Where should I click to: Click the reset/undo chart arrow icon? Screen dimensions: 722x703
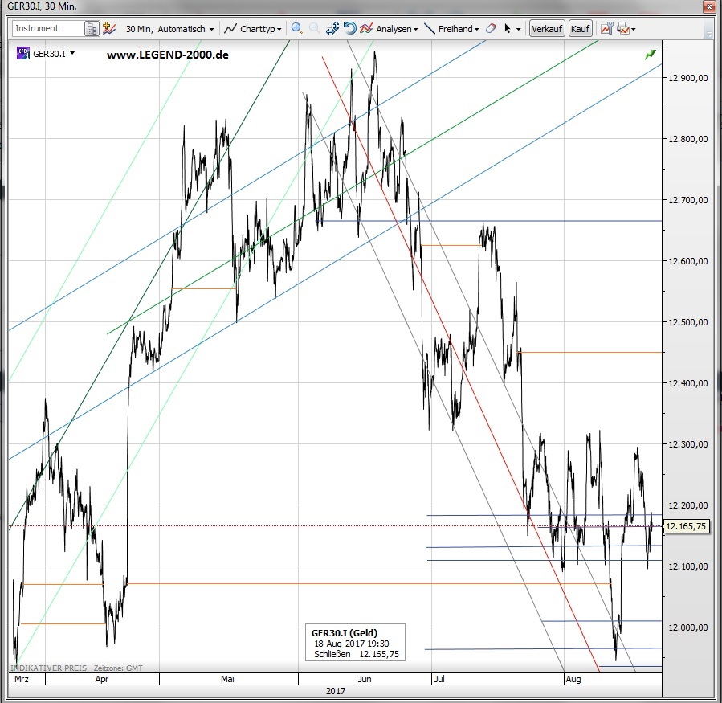pyautogui.click(x=350, y=29)
